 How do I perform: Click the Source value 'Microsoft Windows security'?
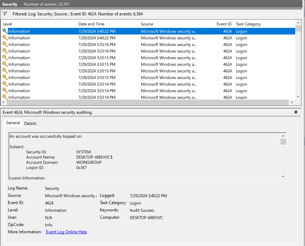click(x=71, y=196)
